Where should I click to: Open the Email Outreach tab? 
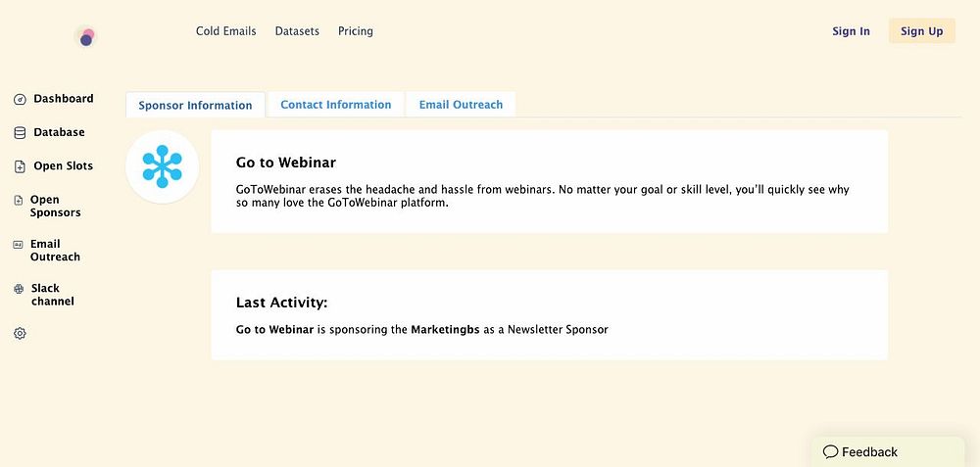point(461,105)
